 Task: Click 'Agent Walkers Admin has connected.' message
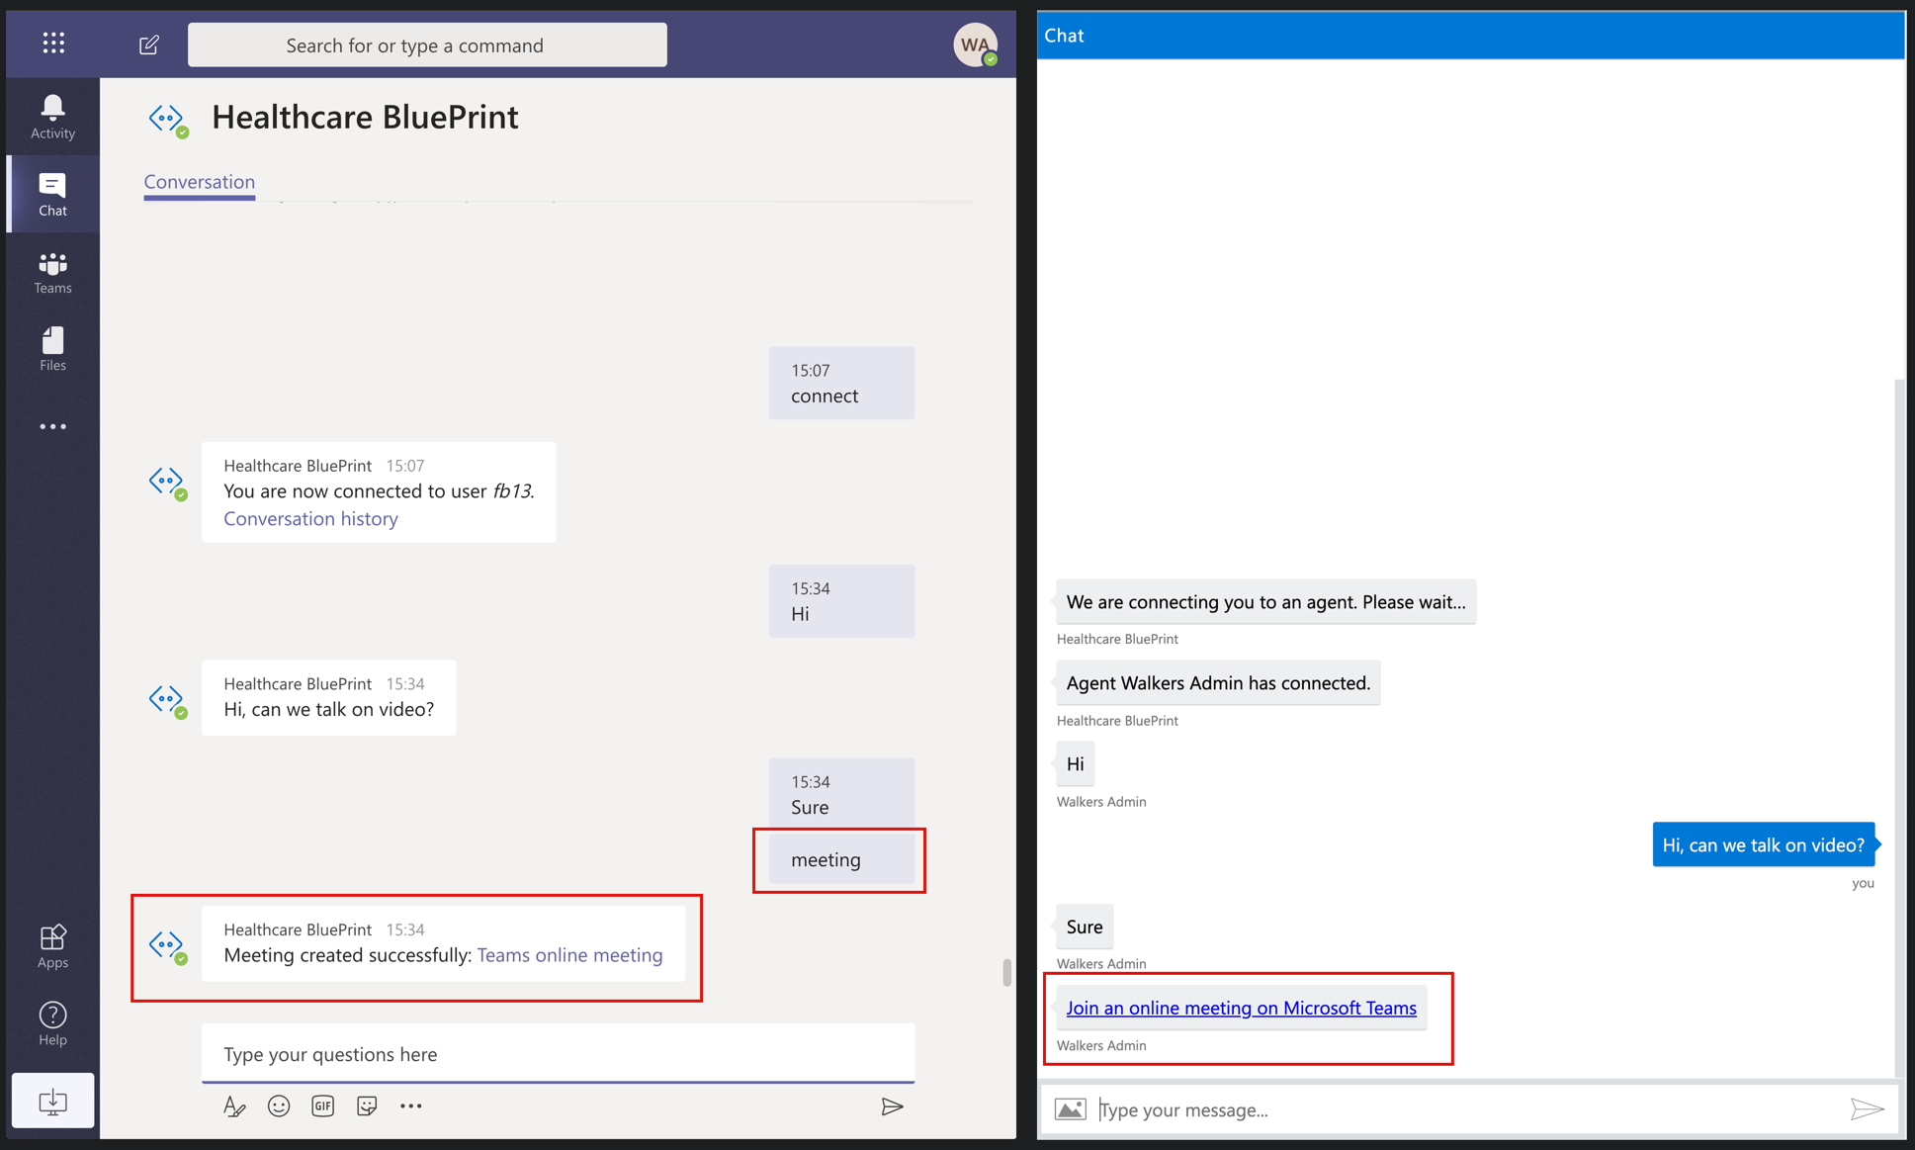(1218, 683)
